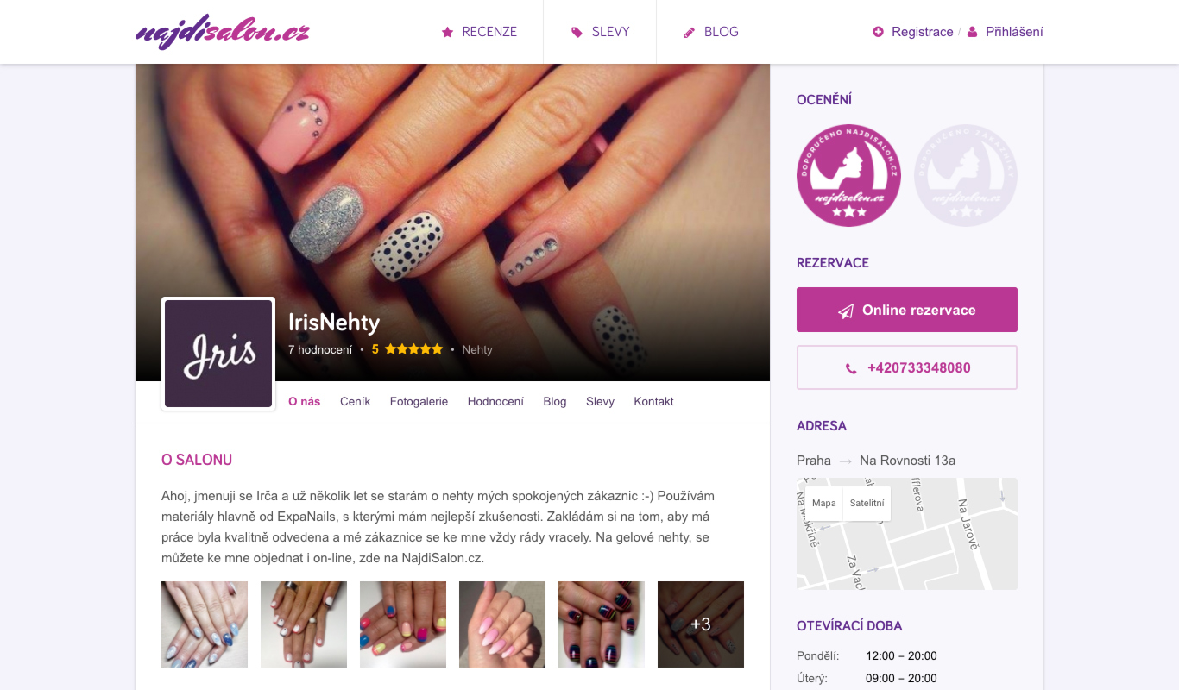Click the najdisalon.cz logo
The height and width of the screenshot is (690, 1179).
[223, 32]
